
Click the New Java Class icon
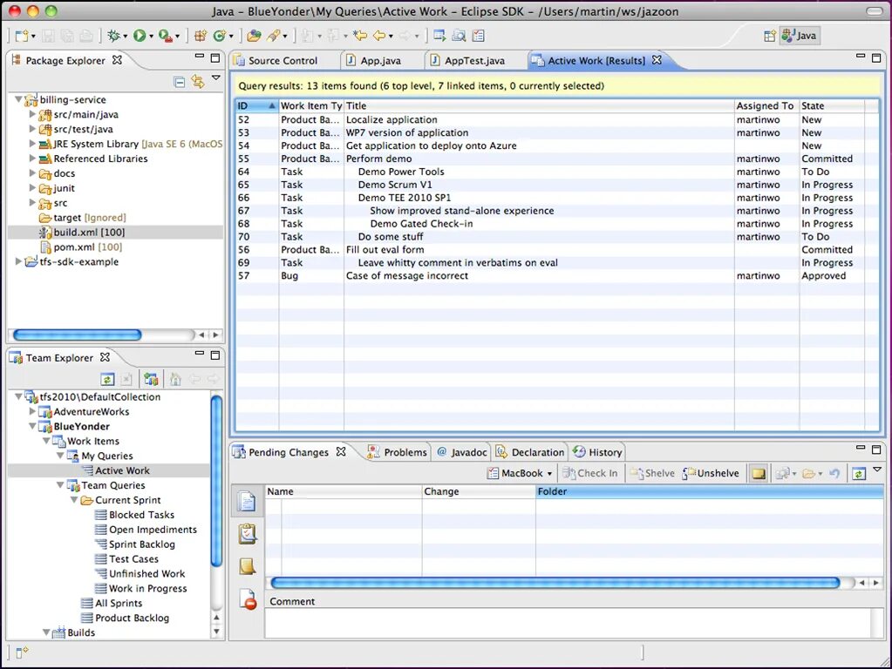(219, 36)
